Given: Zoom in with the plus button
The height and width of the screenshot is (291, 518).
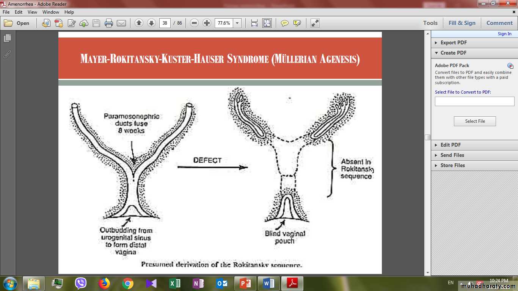Looking at the screenshot, I should click(207, 23).
